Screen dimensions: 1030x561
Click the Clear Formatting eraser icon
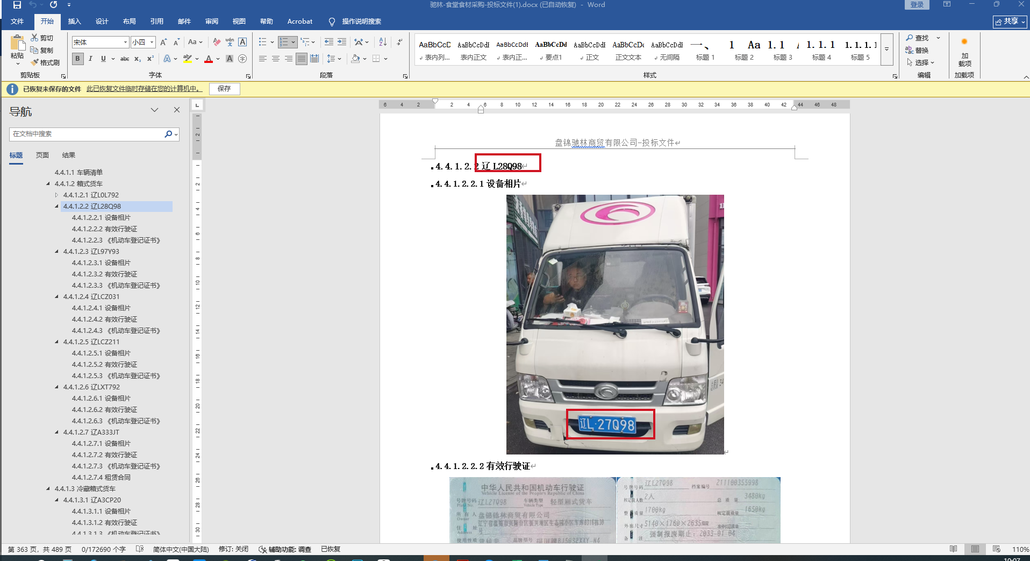tap(217, 42)
